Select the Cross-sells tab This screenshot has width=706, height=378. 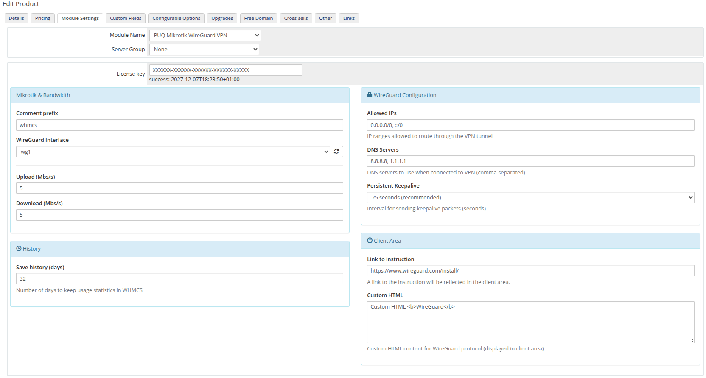coord(296,18)
